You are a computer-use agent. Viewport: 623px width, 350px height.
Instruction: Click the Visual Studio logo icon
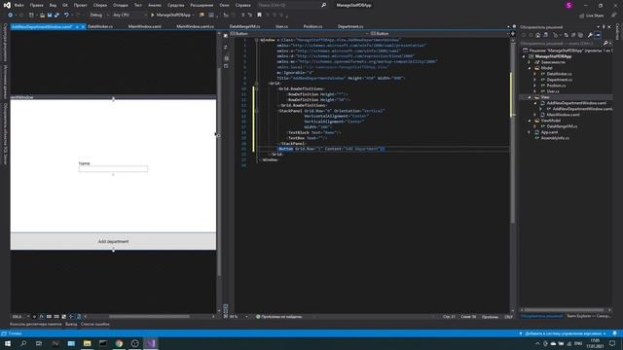pyautogui.click(x=7, y=5)
